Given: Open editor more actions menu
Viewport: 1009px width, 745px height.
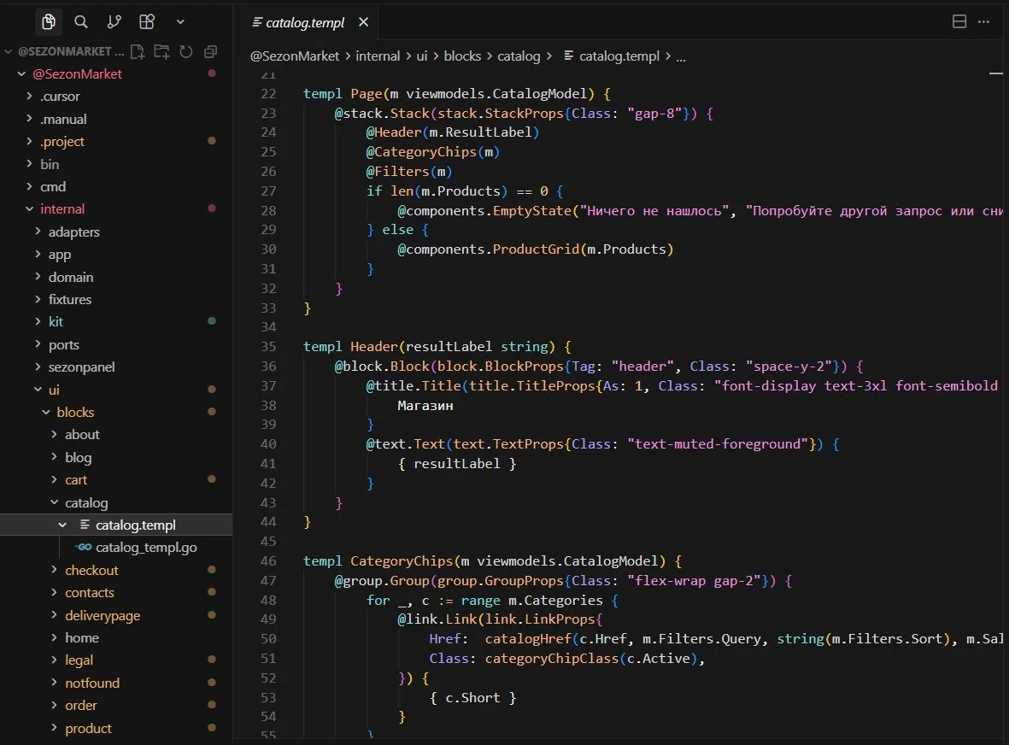Looking at the screenshot, I should 983,22.
